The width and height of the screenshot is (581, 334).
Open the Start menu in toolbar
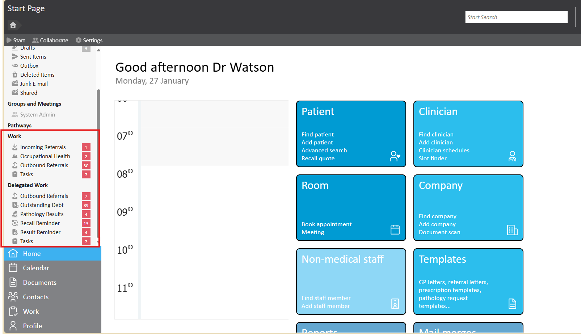pos(16,41)
